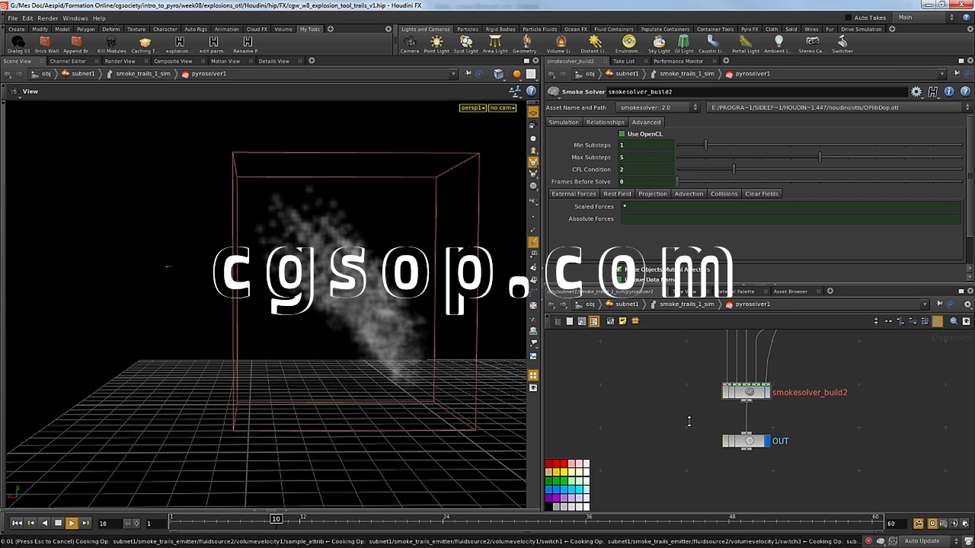Viewport: 975px width, 548px height.
Task: Click the smokesolver_build2 node
Action: tap(746, 391)
